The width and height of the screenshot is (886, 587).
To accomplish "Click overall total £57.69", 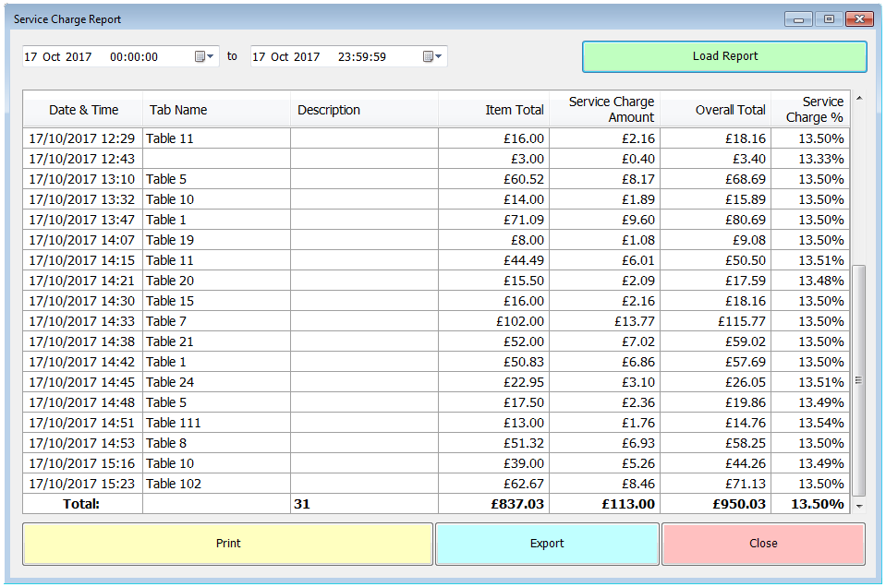I will 715,362.
